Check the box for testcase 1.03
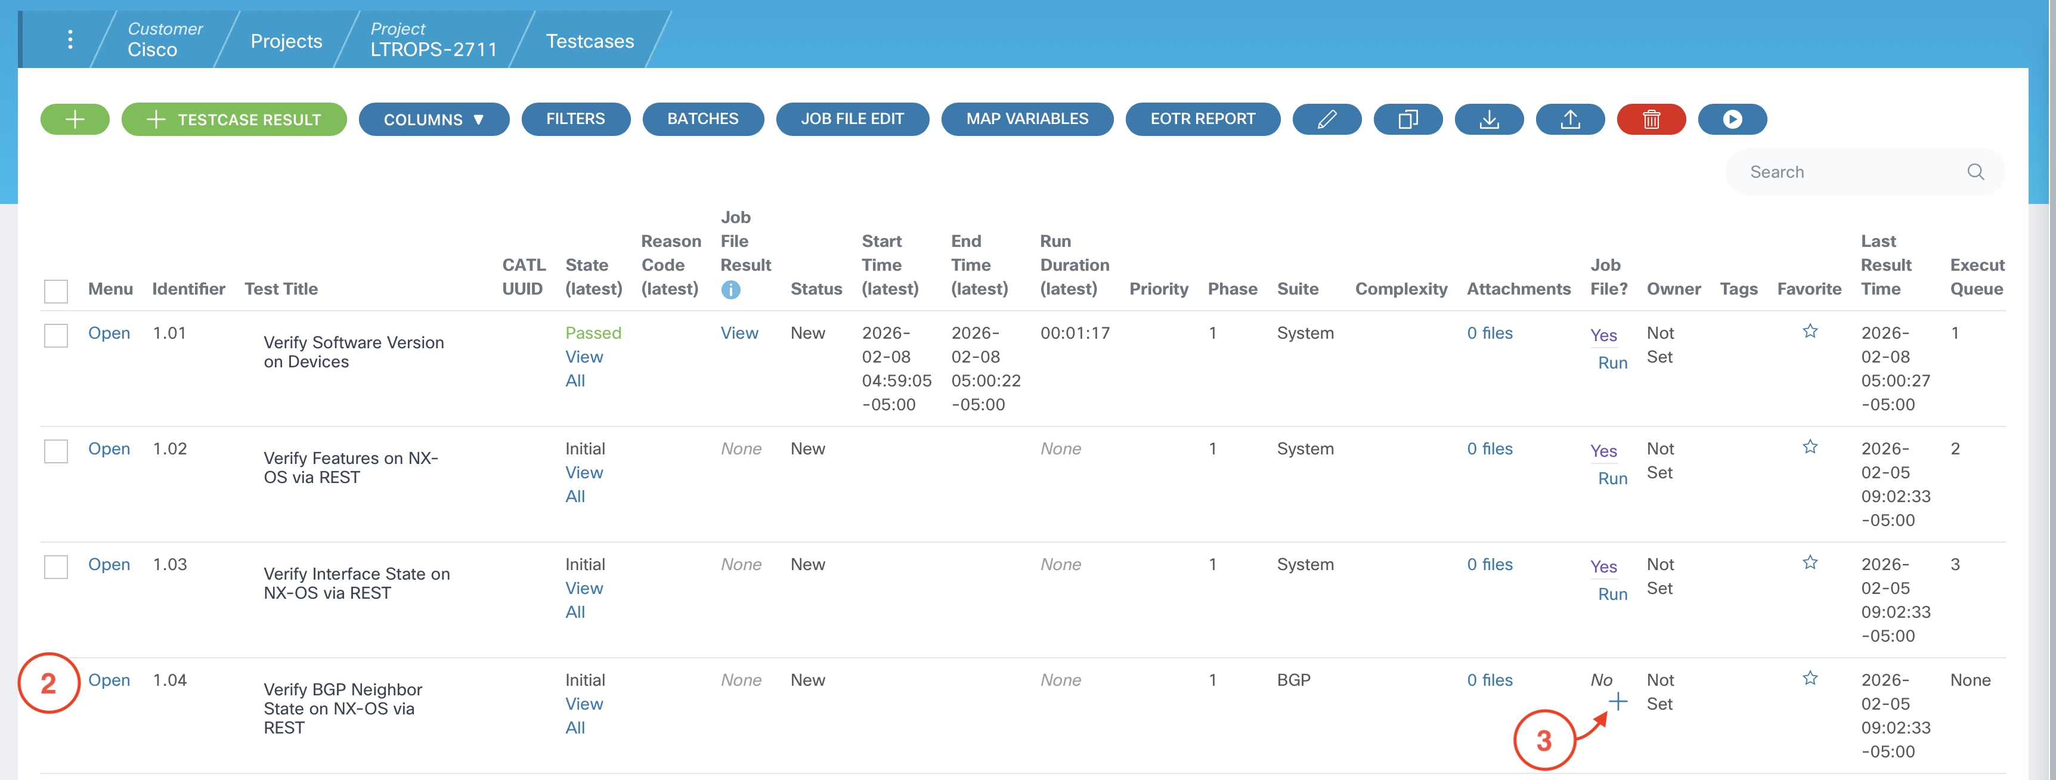Viewport: 2056px width, 780px height. pyautogui.click(x=56, y=566)
